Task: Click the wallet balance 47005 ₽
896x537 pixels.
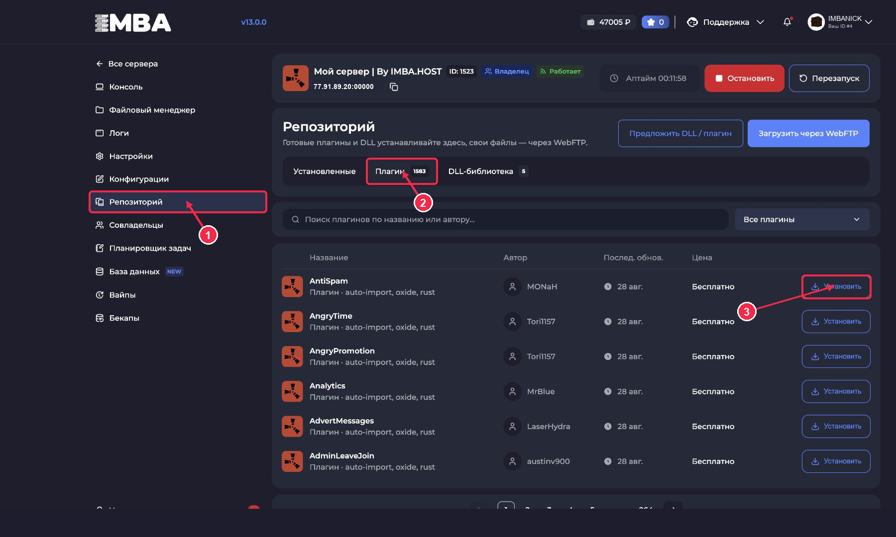Action: [x=608, y=22]
